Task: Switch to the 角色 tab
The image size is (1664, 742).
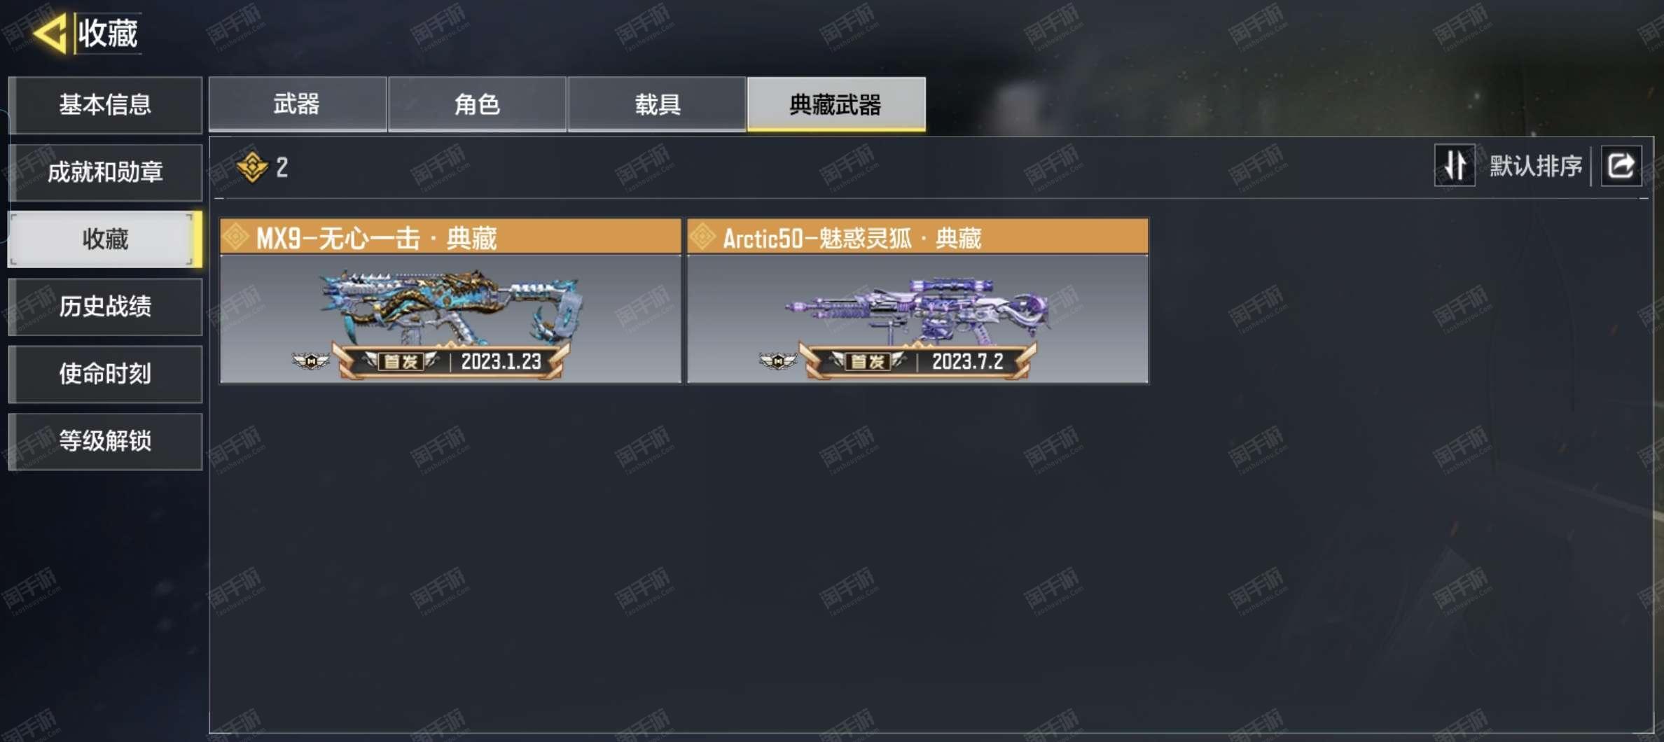Action: tap(477, 104)
